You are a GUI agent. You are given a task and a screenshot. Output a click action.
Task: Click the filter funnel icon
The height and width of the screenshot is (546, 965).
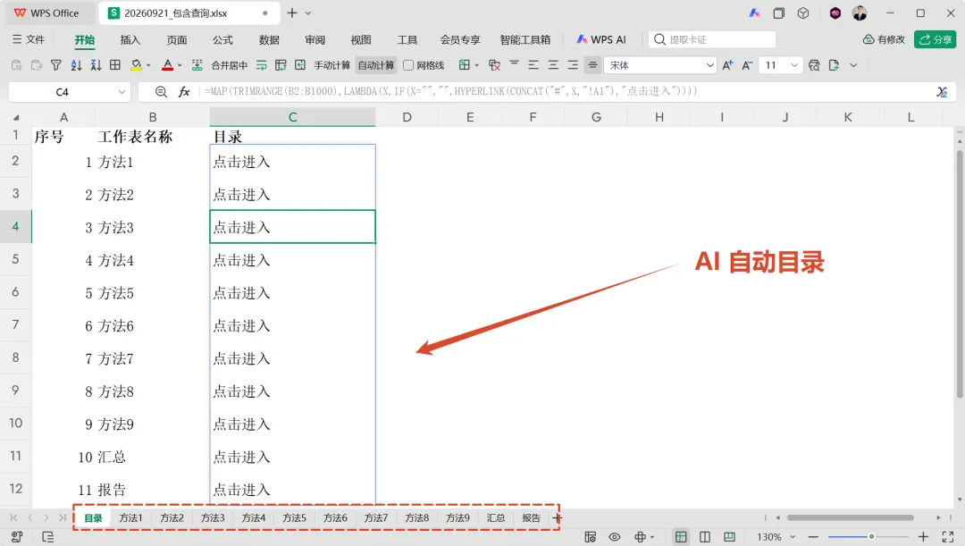tap(56, 64)
